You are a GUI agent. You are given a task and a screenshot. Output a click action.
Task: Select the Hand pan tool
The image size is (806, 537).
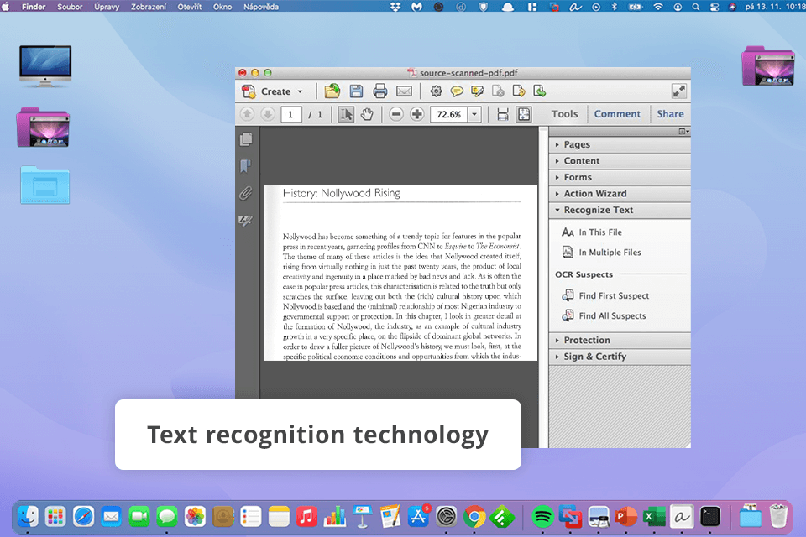[x=367, y=114]
